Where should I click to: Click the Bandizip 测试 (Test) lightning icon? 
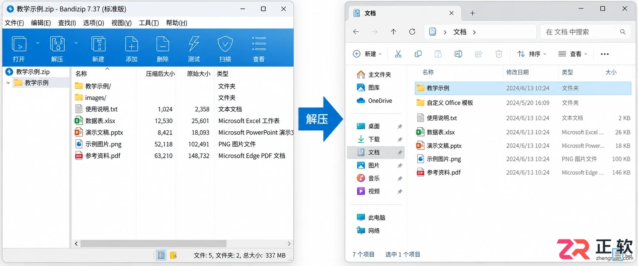[x=194, y=44]
